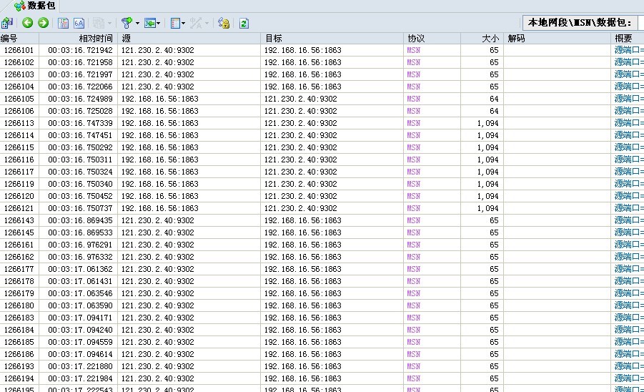Select packet row number 1266101
The width and height of the screenshot is (644, 392).
pyautogui.click(x=19, y=50)
